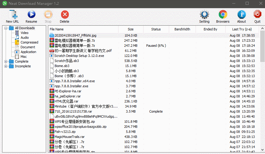Select Scratch Desktop Setup 3.12.0.exe row
265x154 pixels.
pyautogui.click(x=79, y=56)
